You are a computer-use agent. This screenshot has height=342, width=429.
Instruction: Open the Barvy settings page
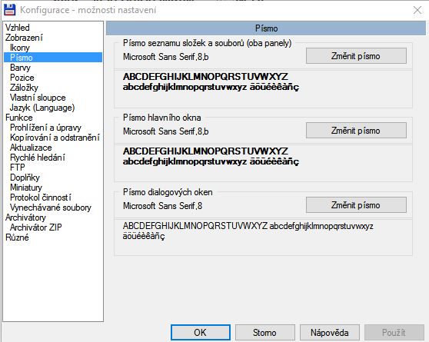coord(20,68)
